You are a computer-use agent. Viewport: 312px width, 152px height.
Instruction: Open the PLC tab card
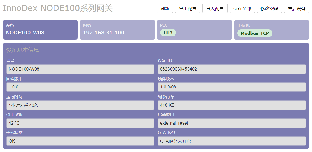point(194,30)
